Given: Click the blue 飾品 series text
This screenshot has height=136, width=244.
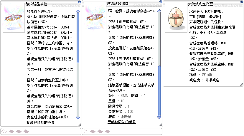Looking at the screenshot, I should pos(125,96).
